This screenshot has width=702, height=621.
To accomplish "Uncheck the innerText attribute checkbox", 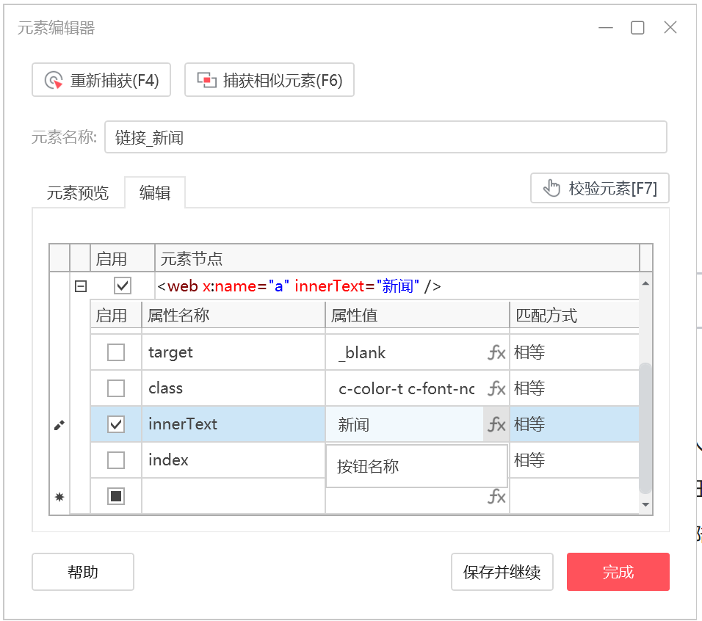I will pyautogui.click(x=116, y=424).
